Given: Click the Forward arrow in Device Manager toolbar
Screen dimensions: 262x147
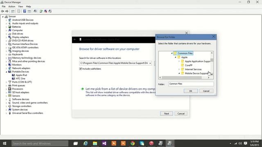Looking at the screenshot, I should tap(7, 11).
